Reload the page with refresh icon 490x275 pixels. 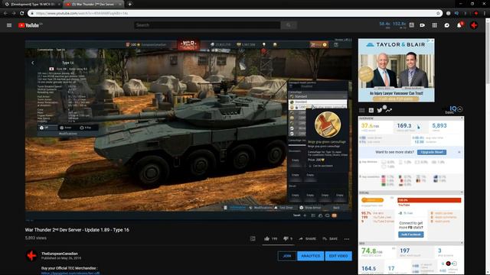click(x=21, y=13)
